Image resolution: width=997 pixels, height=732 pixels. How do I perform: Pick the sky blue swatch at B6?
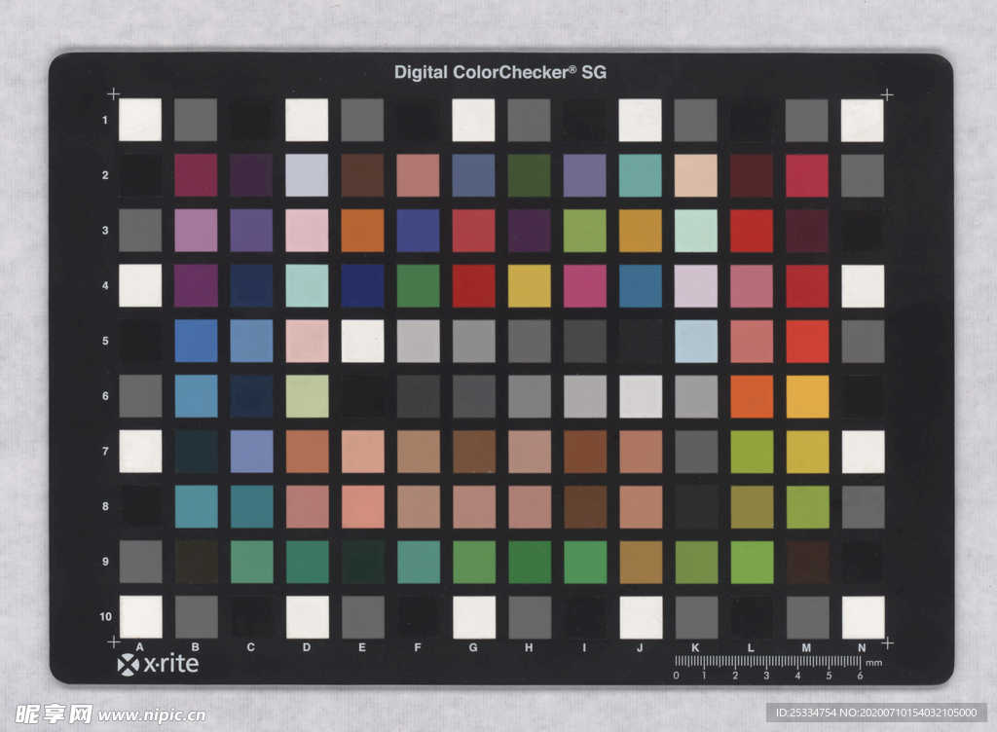pyautogui.click(x=196, y=396)
